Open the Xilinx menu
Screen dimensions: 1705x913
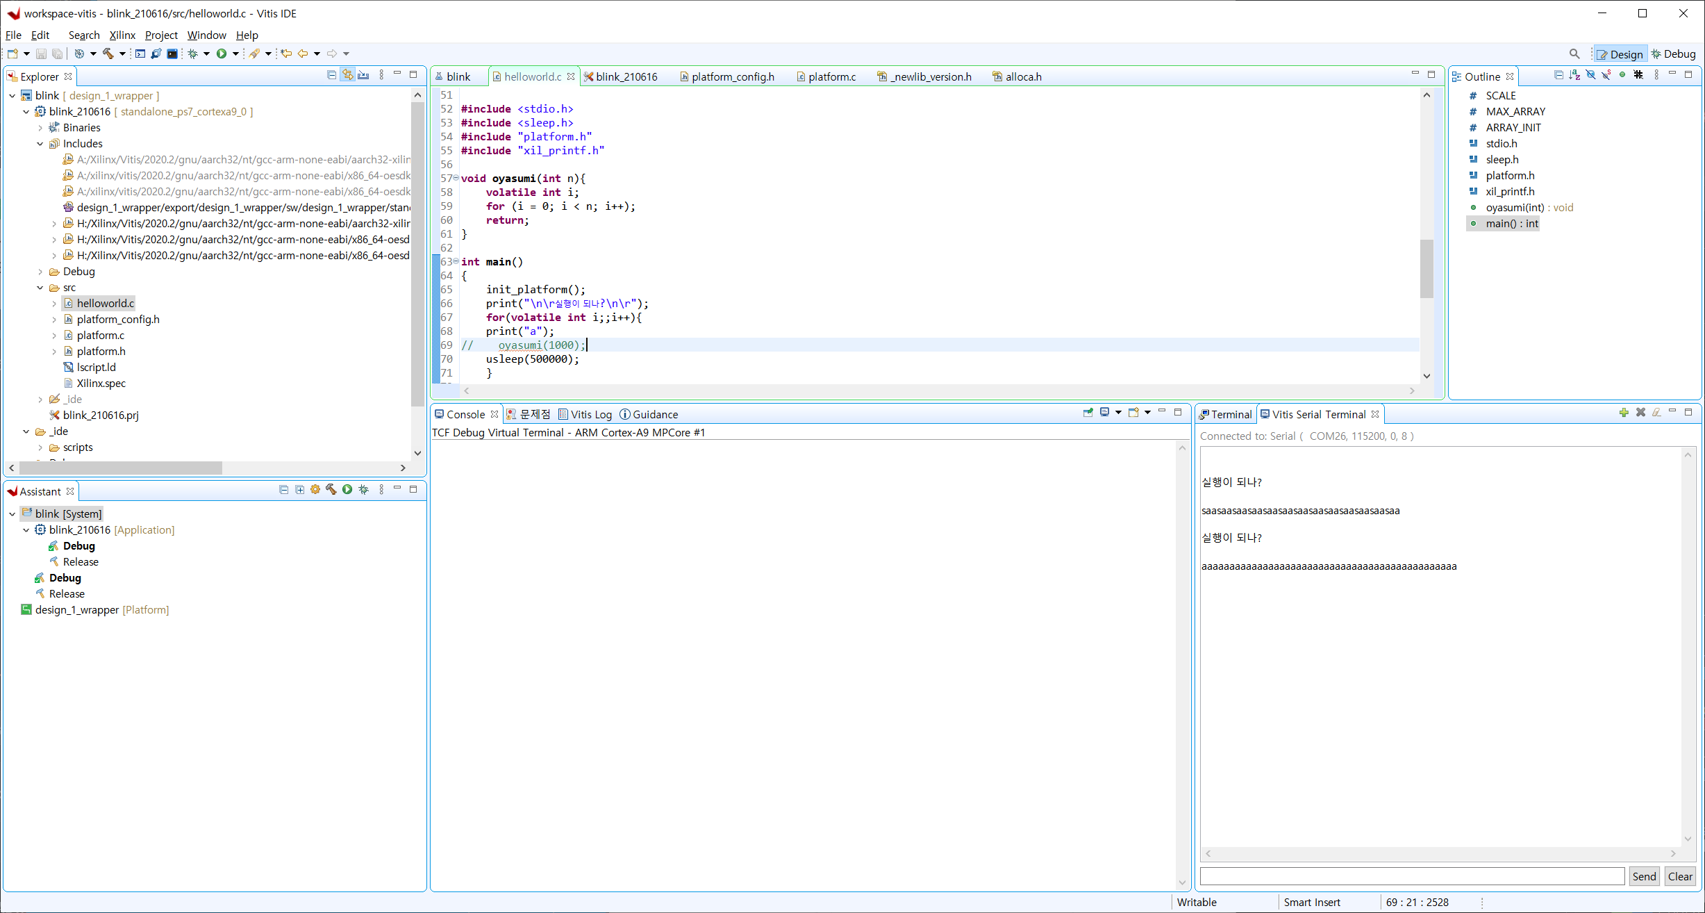[122, 35]
